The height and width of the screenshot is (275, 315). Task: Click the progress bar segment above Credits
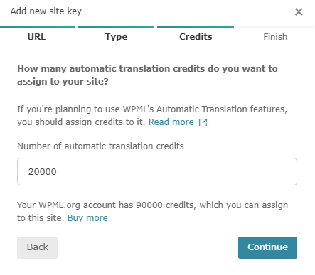(196, 27)
